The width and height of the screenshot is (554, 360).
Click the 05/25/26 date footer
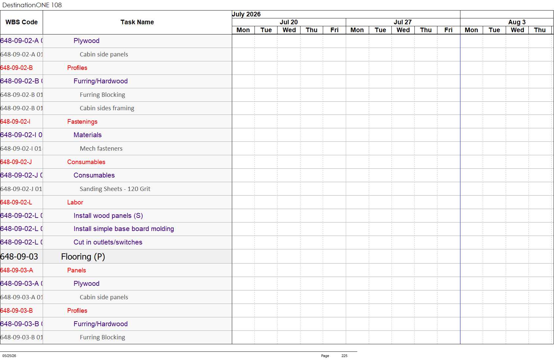(9, 356)
